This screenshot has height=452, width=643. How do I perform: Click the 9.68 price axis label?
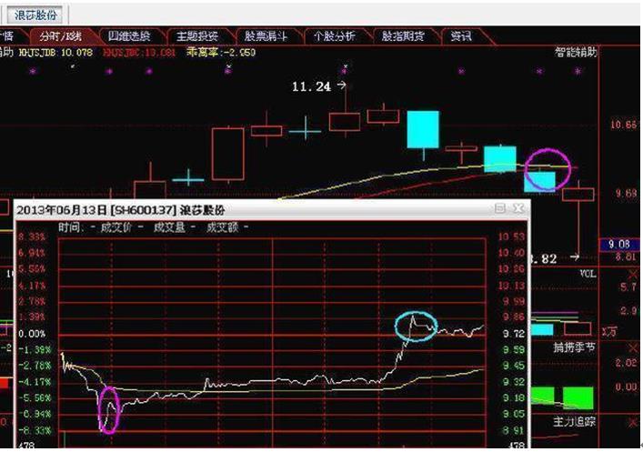[626, 193]
